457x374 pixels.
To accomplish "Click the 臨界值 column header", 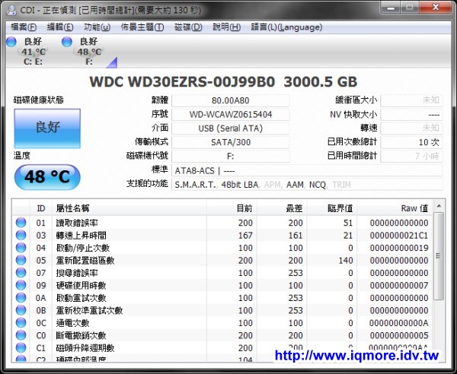I will tap(332, 208).
